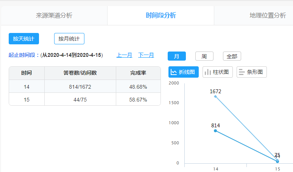
Task: Click the 答卷数/访问数 column header
Action: click(x=80, y=73)
